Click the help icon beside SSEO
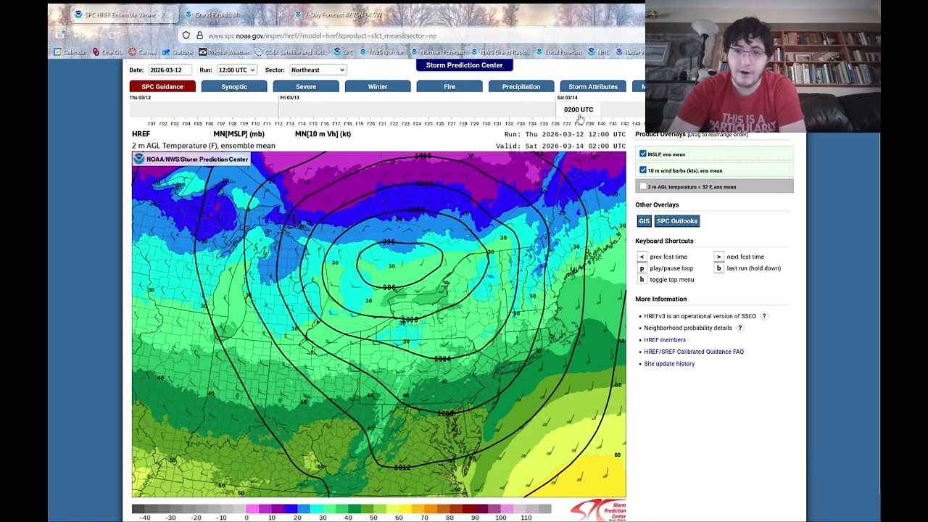This screenshot has height=522, width=928. pos(763,316)
